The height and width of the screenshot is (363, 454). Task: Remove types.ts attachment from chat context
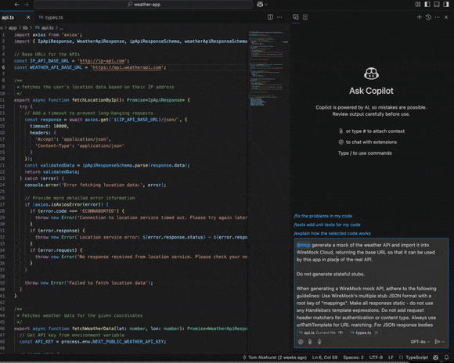(376, 332)
